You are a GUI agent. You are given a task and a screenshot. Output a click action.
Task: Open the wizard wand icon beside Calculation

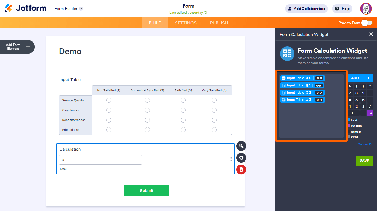click(x=241, y=146)
